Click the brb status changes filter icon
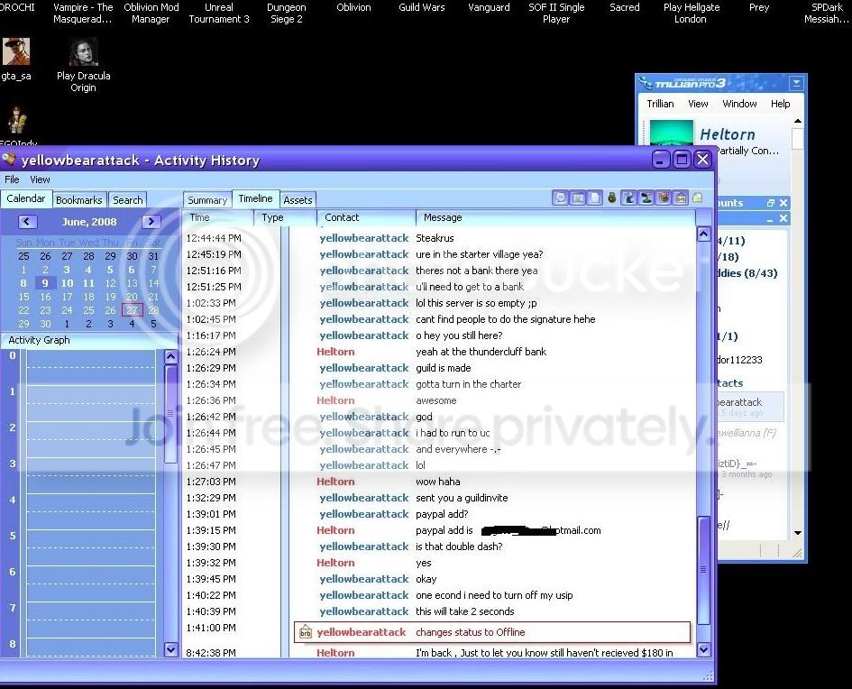 681,198
